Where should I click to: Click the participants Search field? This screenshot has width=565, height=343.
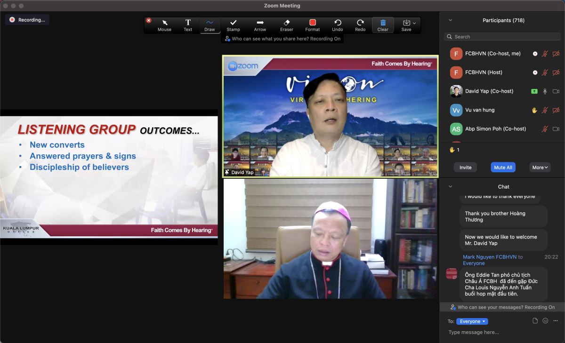point(502,37)
